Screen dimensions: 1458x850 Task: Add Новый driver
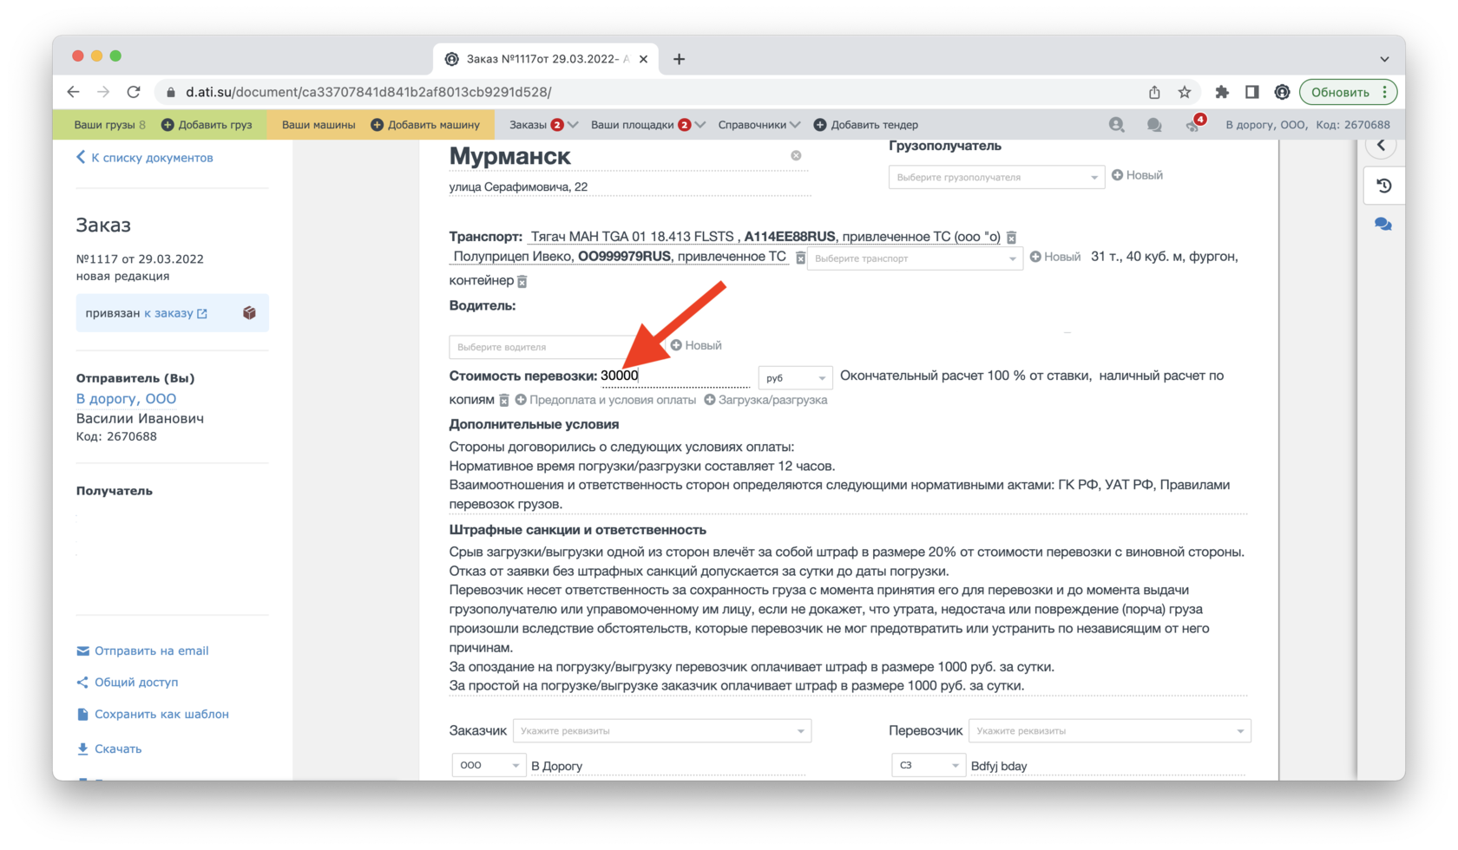696,345
